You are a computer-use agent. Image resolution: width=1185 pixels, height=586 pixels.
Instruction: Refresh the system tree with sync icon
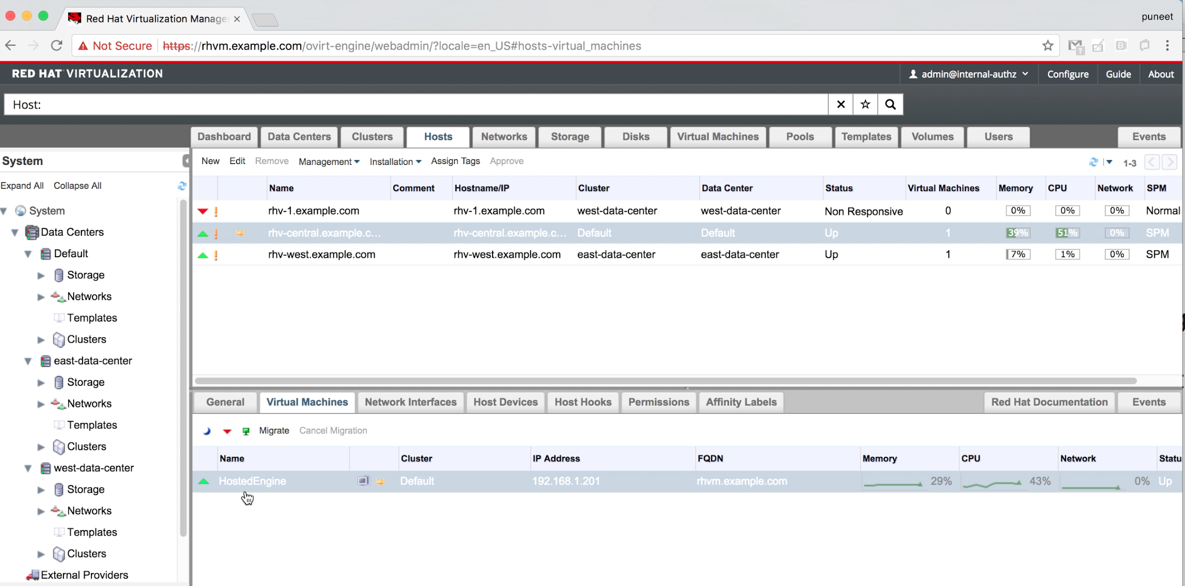coord(182,186)
